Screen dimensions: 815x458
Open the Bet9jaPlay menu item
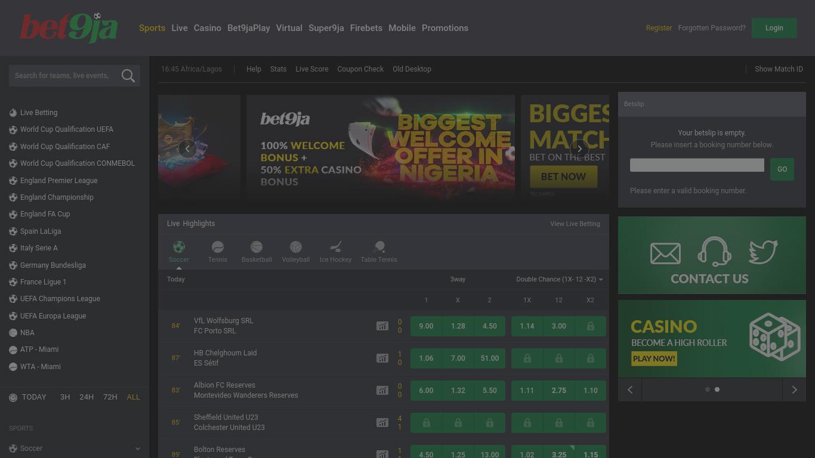click(249, 28)
